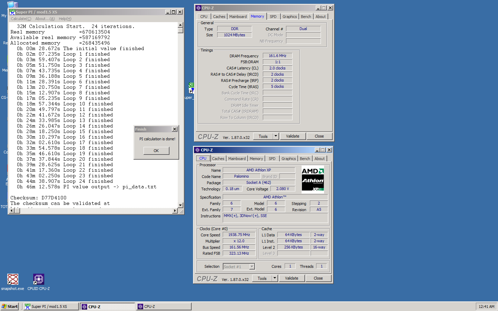Select SPD tab in upper CPU-Z window
This screenshot has height=311, width=498.
pyautogui.click(x=273, y=17)
